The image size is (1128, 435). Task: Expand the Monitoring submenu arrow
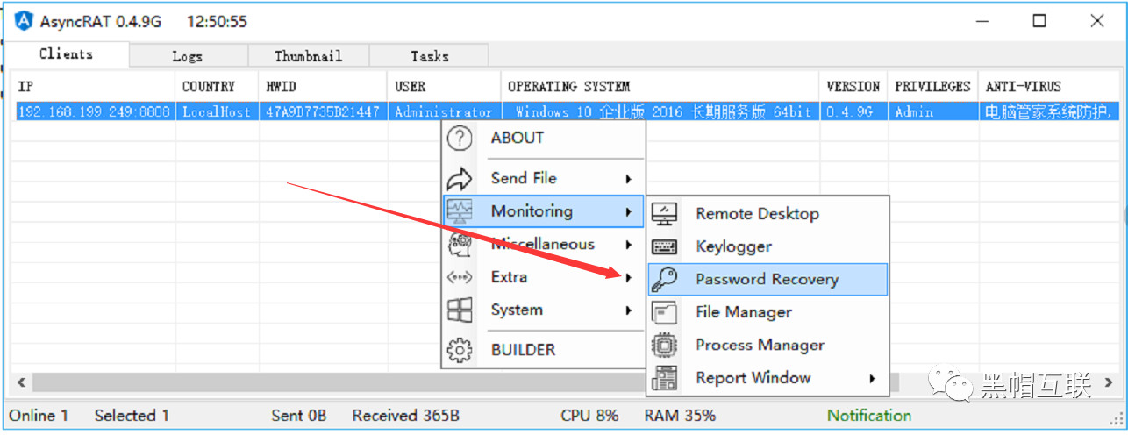[x=629, y=211]
